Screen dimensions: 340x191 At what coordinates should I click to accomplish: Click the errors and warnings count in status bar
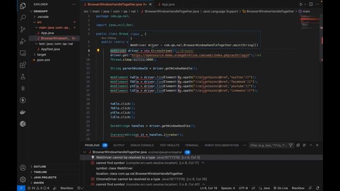[38, 188]
